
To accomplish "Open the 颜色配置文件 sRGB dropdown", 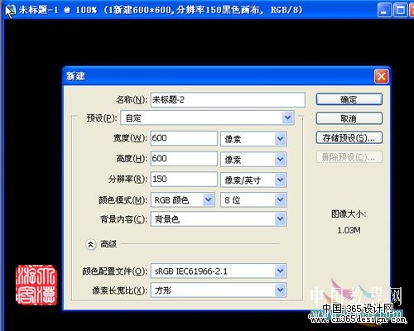I will (219, 271).
